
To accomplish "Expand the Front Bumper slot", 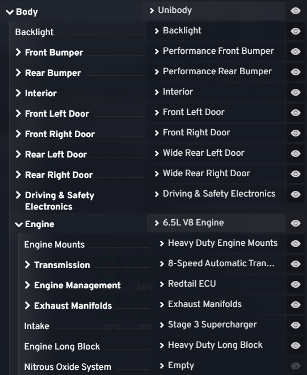I will (x=18, y=52).
